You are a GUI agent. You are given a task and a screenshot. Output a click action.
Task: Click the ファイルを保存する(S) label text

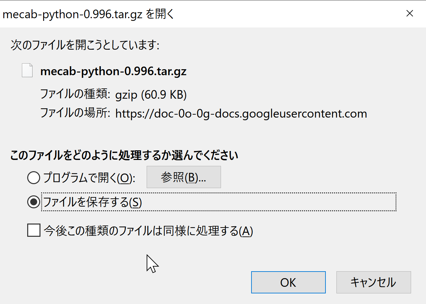[93, 202]
